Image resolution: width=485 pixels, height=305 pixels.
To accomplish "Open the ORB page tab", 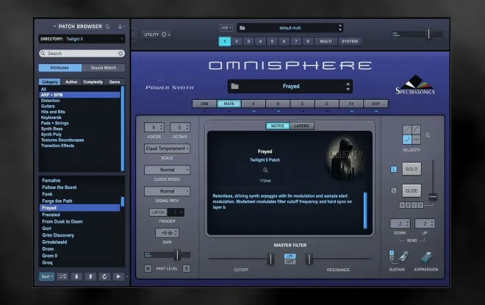I will (x=204, y=104).
